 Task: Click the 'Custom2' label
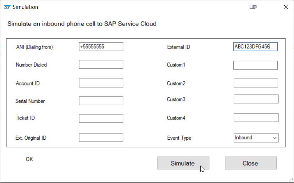pyautogui.click(x=176, y=83)
